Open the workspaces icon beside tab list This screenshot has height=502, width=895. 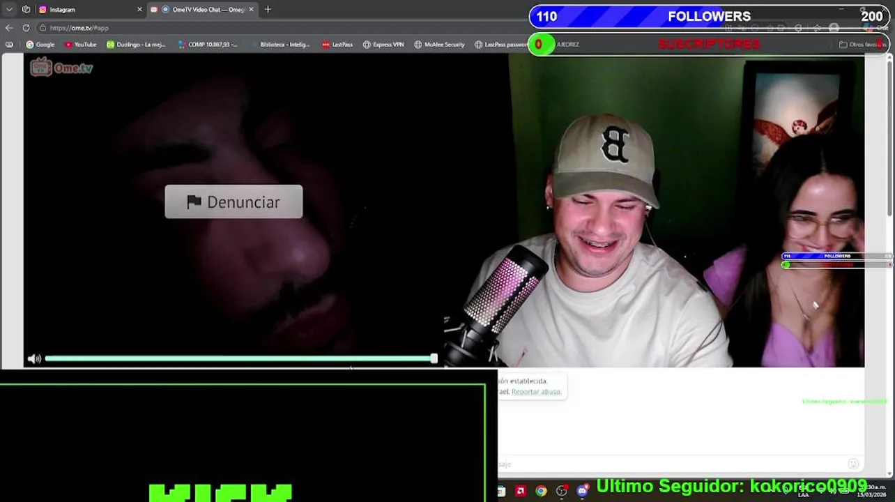[x=26, y=10]
